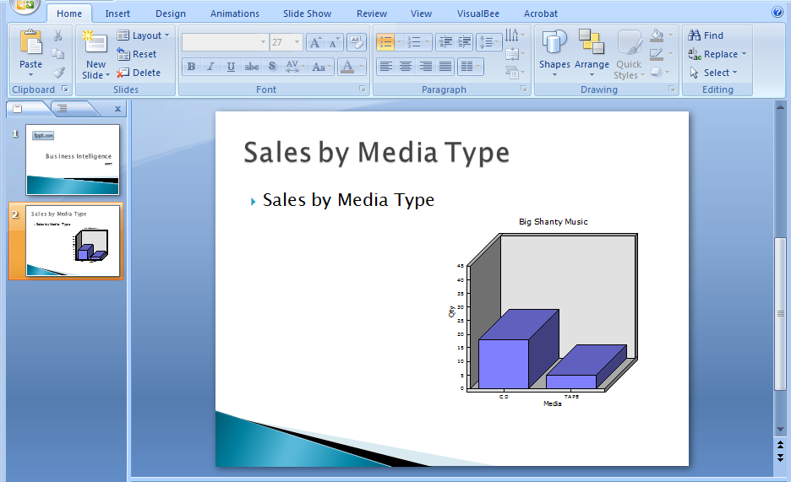The image size is (791, 482).
Task: Select the Business Intelligence slide thumbnail
Action: click(73, 160)
